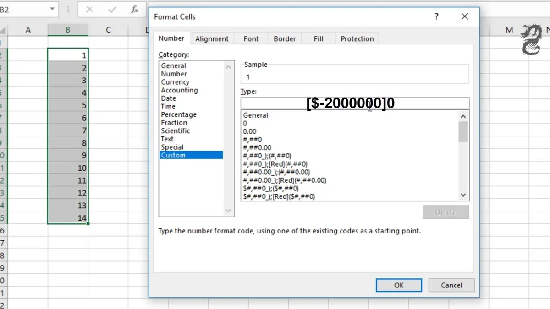Click the Category list scroll down arrow
The image size is (550, 309).
[x=229, y=211]
